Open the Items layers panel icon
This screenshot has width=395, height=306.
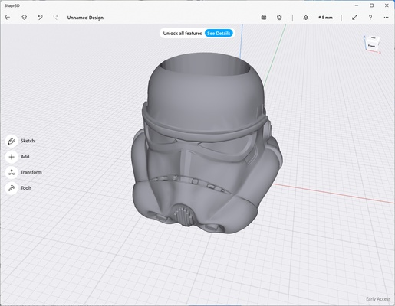pyautogui.click(x=24, y=18)
